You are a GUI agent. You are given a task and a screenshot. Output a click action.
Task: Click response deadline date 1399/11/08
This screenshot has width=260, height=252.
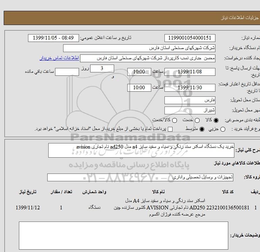coord(190,72)
